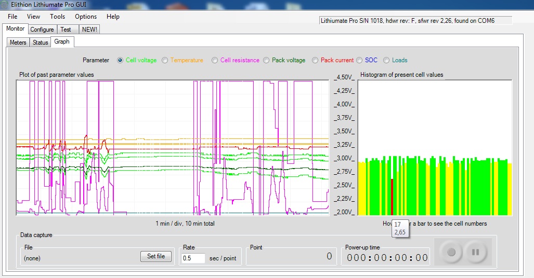Click the Set file button

pos(156,256)
